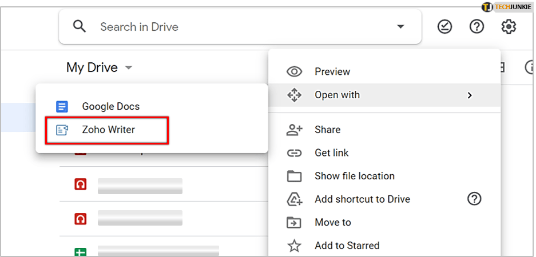Screen dimensions: 536x257
Task: Click the Zoho Writer app icon
Action: [x=62, y=130]
